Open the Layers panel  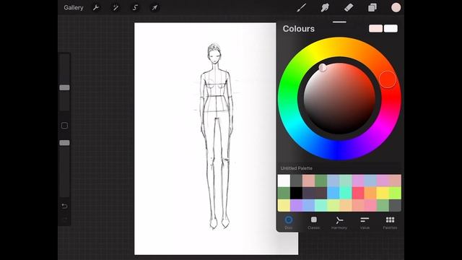coord(372,8)
